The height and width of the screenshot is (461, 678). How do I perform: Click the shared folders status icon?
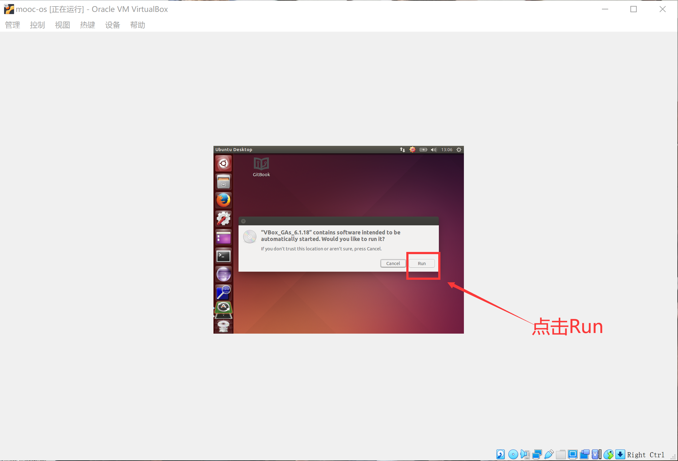[x=561, y=454]
